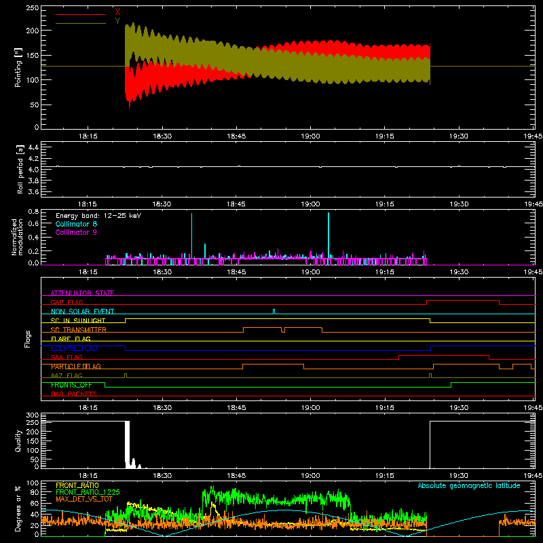
Task: Click the 'Degrees or %' axis title
Action: pos(18,508)
